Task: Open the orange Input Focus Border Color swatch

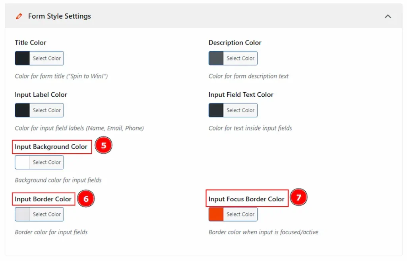Action: tap(215, 214)
